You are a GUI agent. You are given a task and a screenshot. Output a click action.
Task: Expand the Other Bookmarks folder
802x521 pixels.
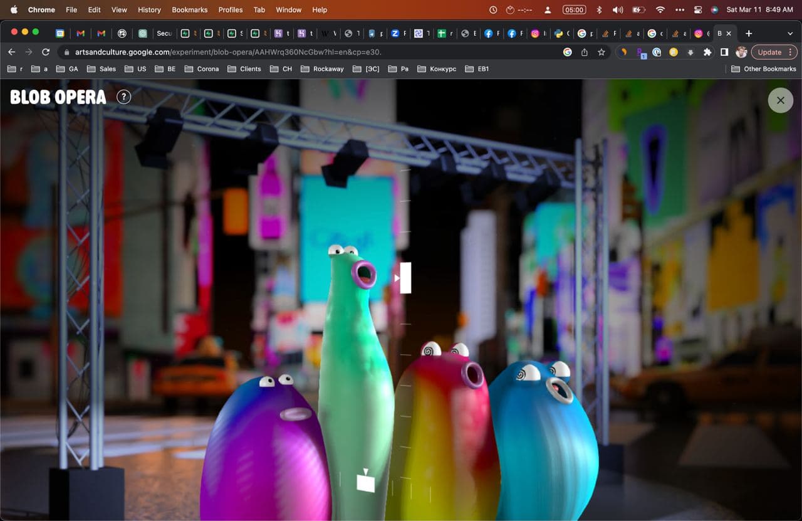(x=764, y=69)
